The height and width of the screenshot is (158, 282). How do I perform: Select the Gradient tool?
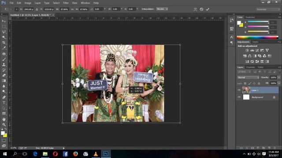point(4,81)
